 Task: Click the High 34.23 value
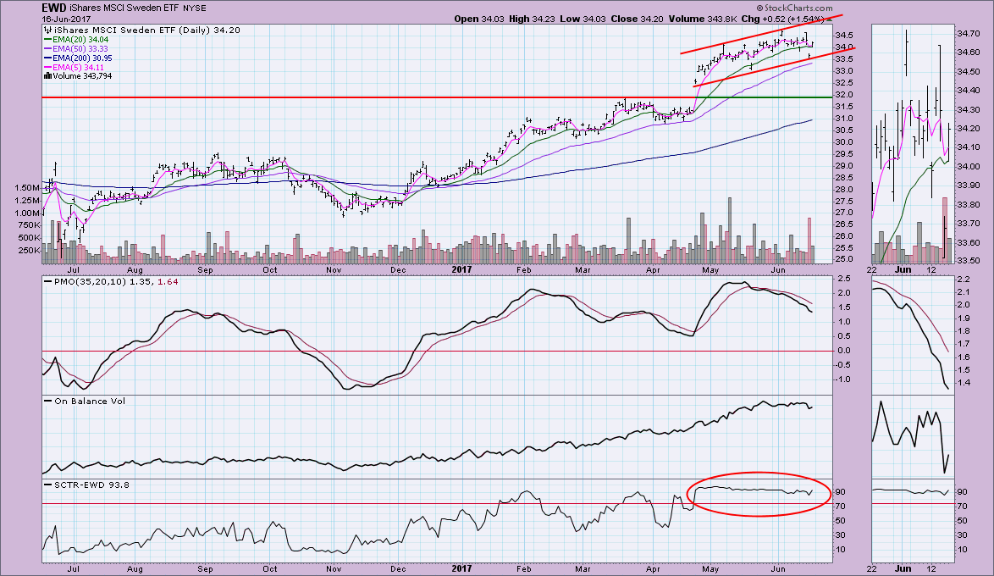click(531, 19)
